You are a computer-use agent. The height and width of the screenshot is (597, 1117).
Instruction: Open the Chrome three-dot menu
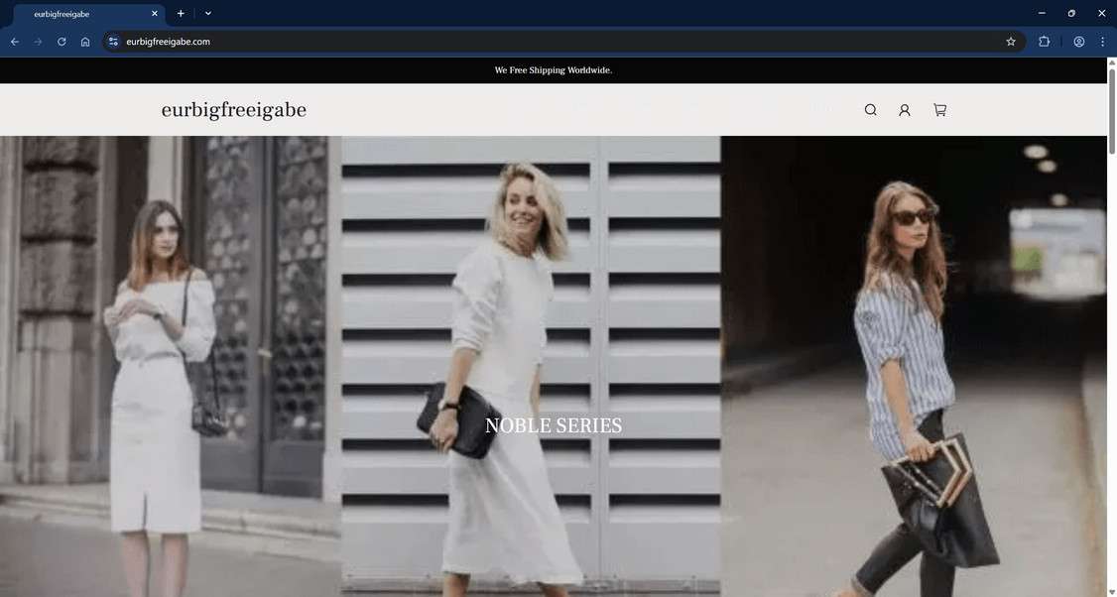point(1102,42)
